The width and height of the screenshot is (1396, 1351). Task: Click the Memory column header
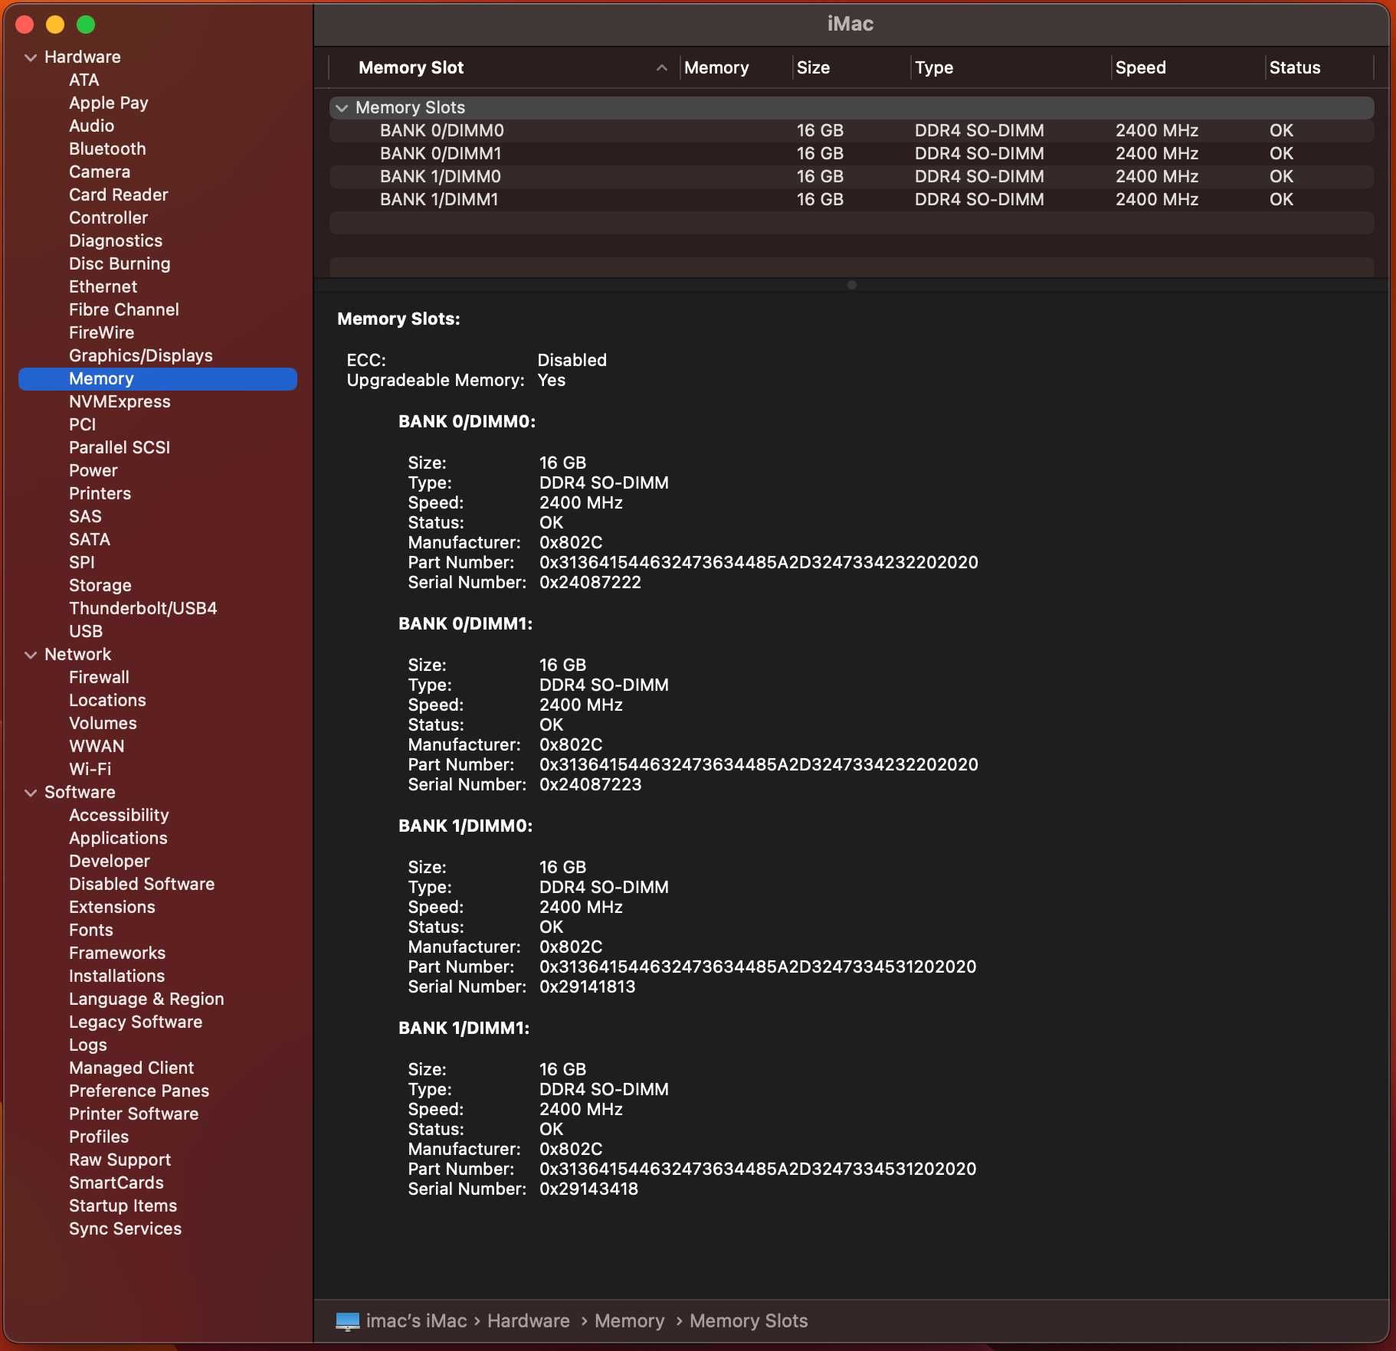pyautogui.click(x=716, y=68)
